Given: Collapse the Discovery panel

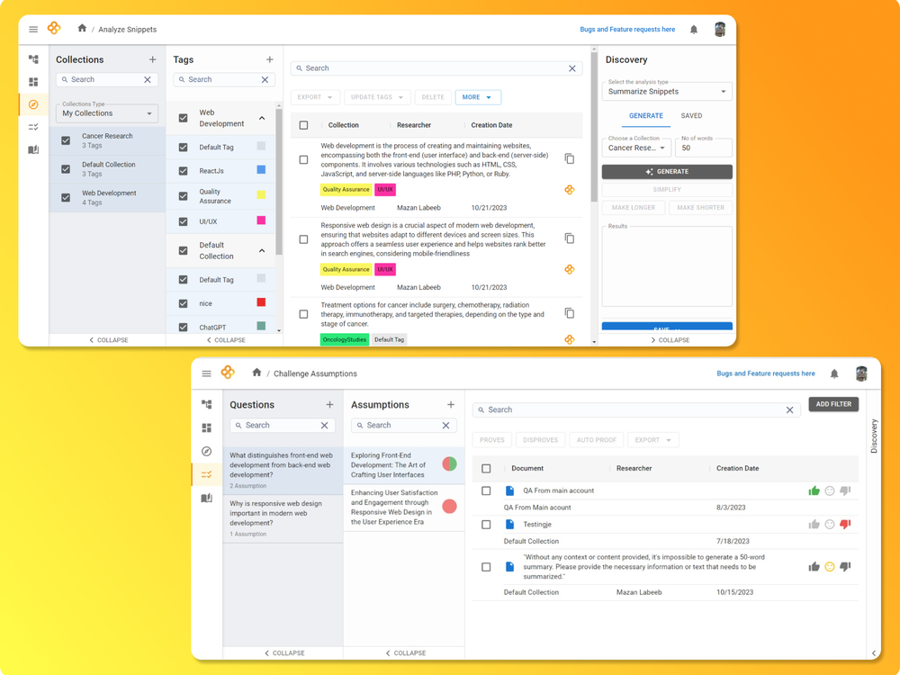Looking at the screenshot, I should pos(670,340).
